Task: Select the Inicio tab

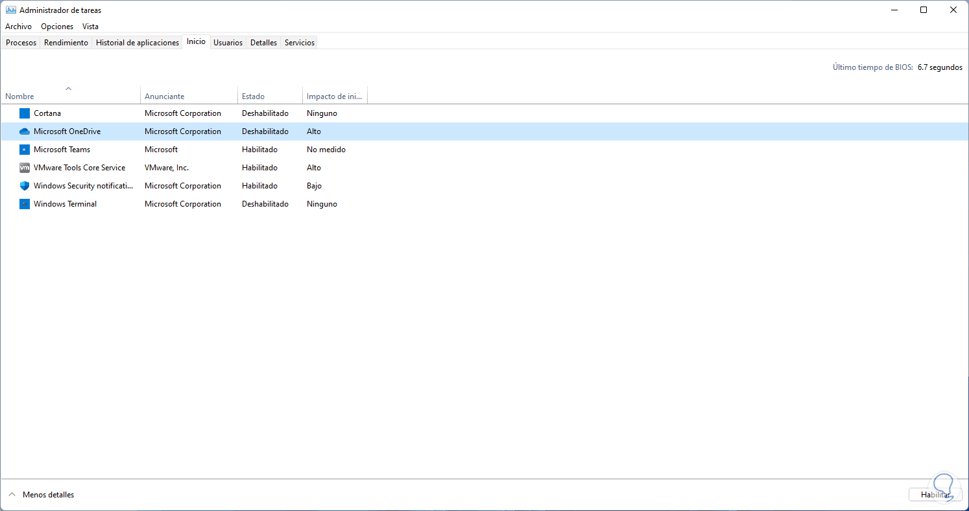Action: click(x=197, y=41)
